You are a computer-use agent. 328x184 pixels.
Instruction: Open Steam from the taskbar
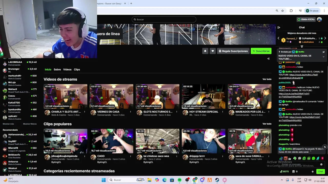click(x=217, y=180)
